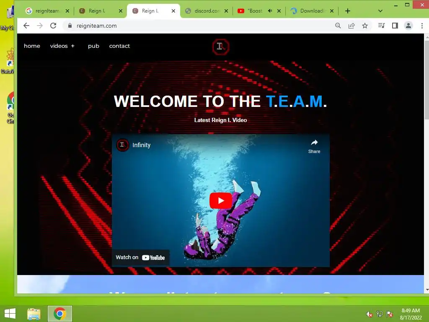Open the Chrome profile avatar
This screenshot has height=322, width=429.
[408, 26]
